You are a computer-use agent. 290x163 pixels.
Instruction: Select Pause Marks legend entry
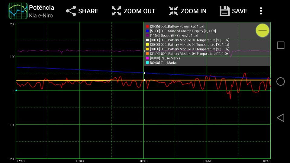click(x=165, y=58)
